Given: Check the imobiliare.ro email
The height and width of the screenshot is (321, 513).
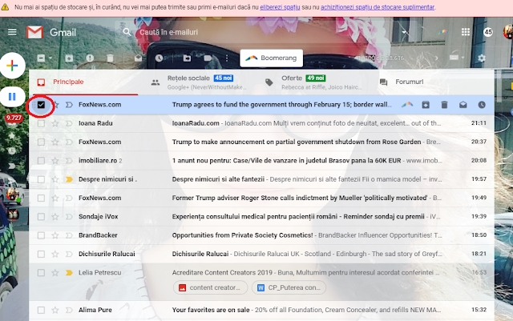Looking at the screenshot, I should click(41, 161).
